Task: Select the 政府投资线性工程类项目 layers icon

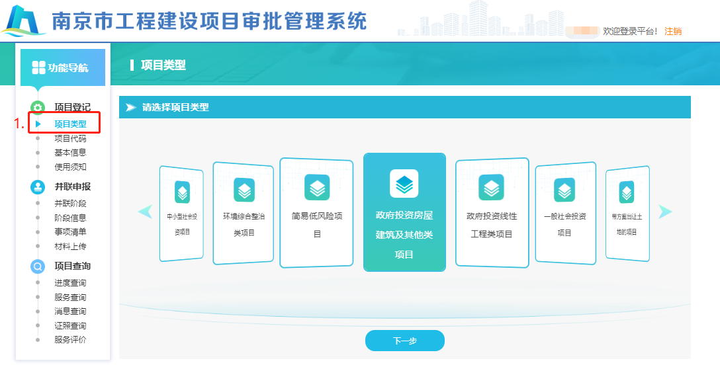Action: 491,188
